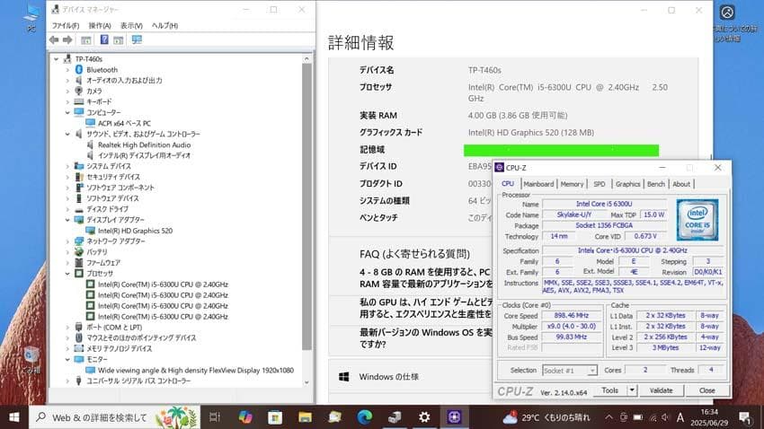Screen dimensions: 764x429
Task: Click the Forward arrow in Device Manager toolbar
Action: (67, 39)
